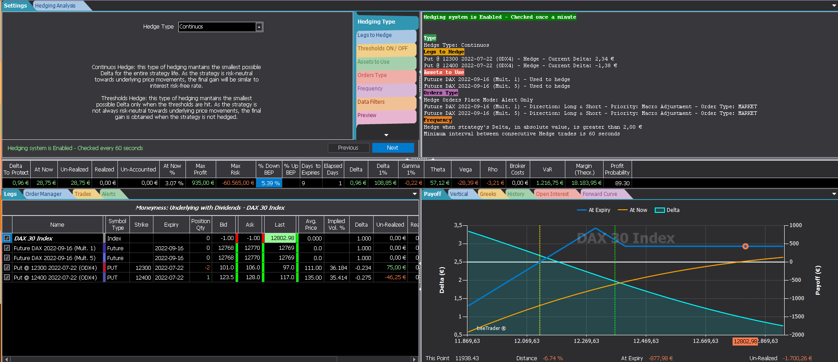Image resolution: width=838 pixels, height=362 pixels.
Task: Open the Legs panel tab dropdown arrow
Action: tap(415, 194)
